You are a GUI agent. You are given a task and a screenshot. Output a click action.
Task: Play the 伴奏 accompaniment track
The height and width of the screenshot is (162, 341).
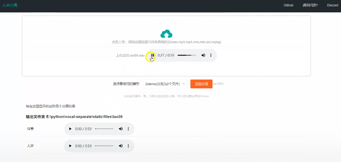70,129
